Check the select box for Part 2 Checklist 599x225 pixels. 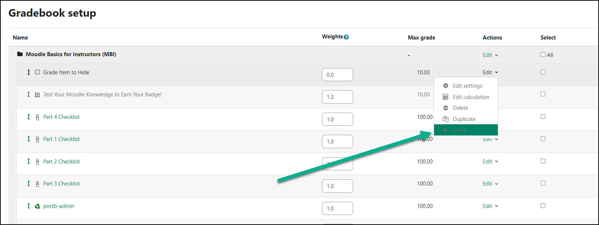[543, 161]
